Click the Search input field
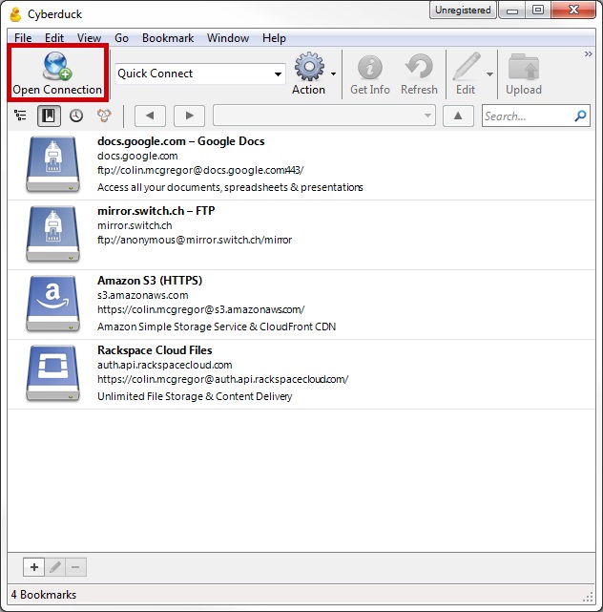 527,116
